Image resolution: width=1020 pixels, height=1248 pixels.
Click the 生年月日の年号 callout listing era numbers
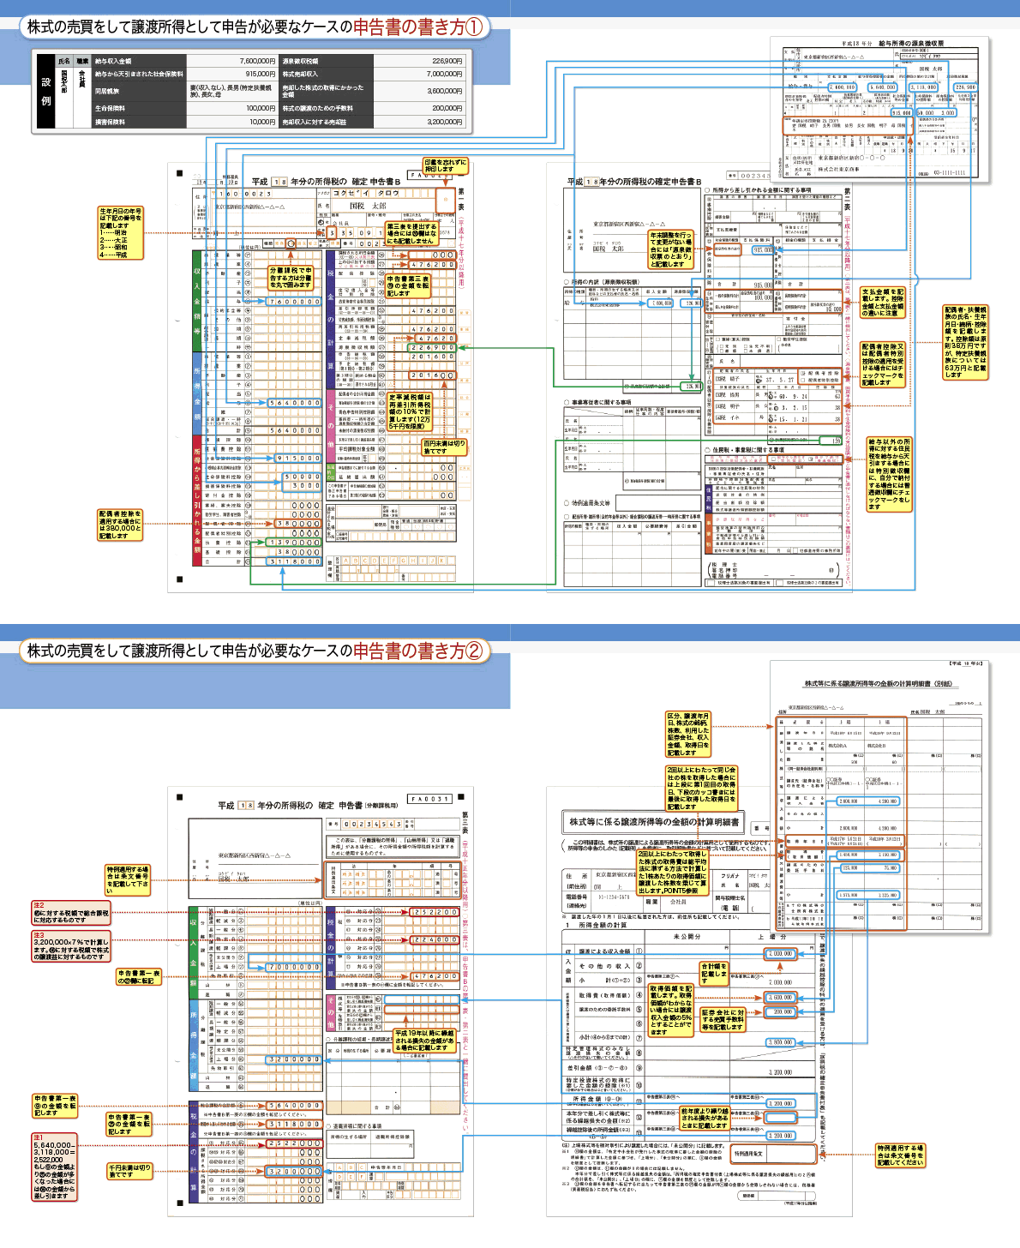120,232
